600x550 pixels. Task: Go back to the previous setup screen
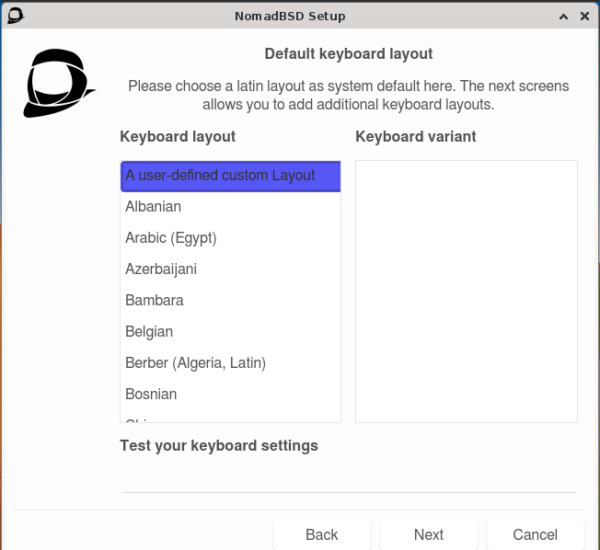[x=322, y=534]
